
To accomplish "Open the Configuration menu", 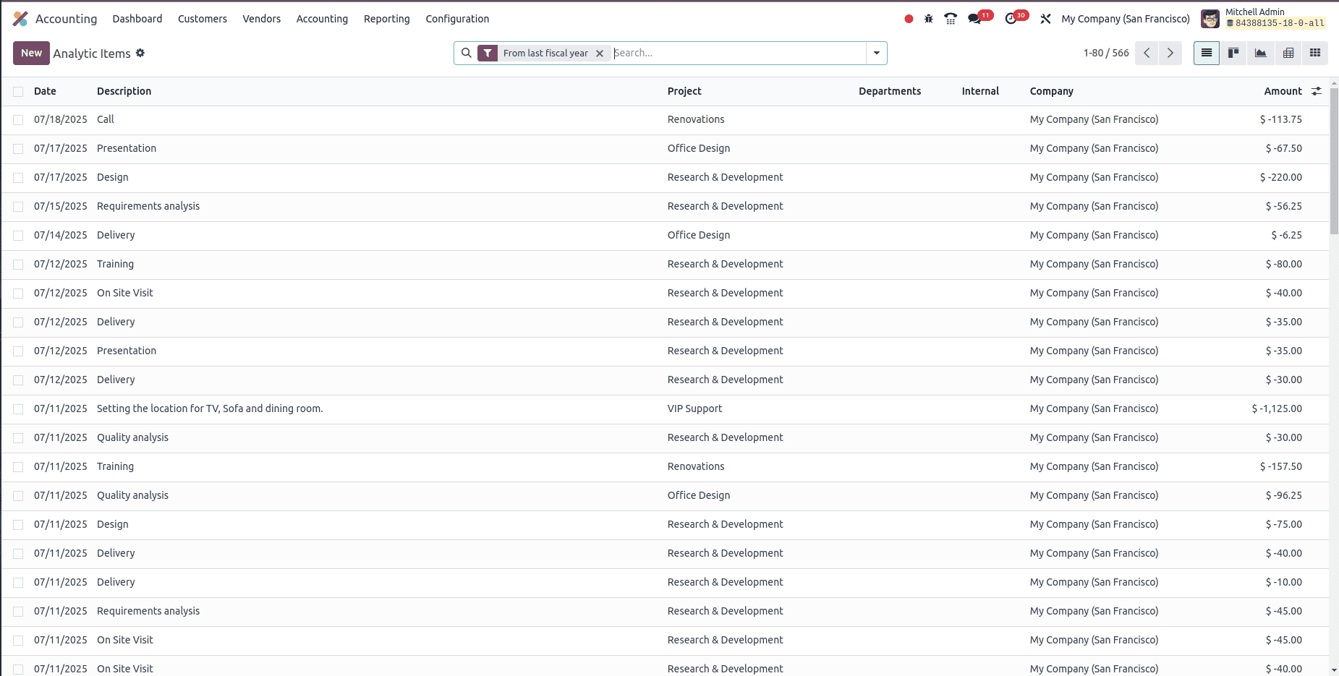I will pos(457,19).
